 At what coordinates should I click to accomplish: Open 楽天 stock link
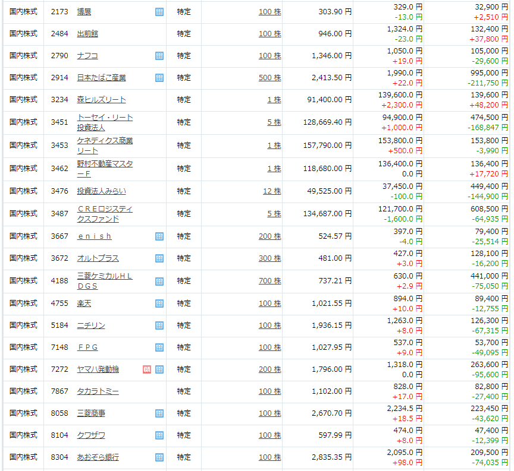pyautogui.click(x=84, y=303)
